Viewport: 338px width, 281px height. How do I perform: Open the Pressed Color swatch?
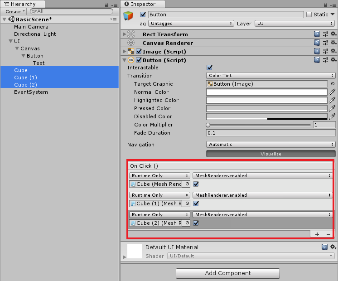click(267, 108)
